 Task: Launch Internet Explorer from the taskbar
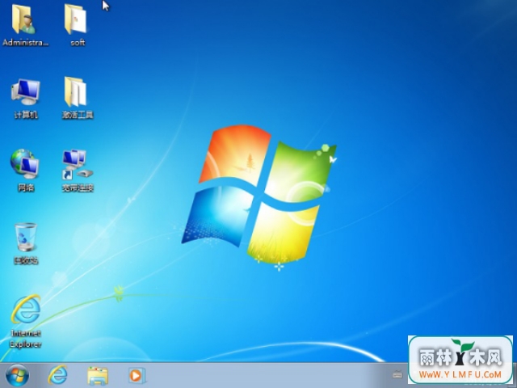pyautogui.click(x=57, y=375)
